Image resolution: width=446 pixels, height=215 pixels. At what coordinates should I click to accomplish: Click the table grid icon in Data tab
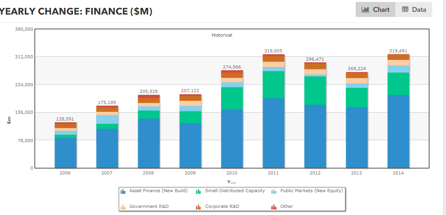[405, 9]
